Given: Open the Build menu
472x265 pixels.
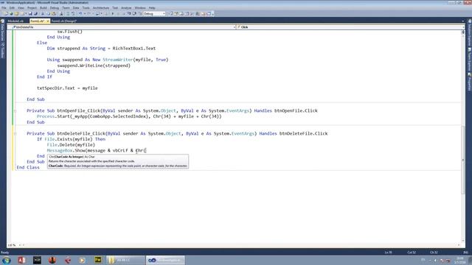Looking at the screenshot, I should pyautogui.click(x=44, y=8).
